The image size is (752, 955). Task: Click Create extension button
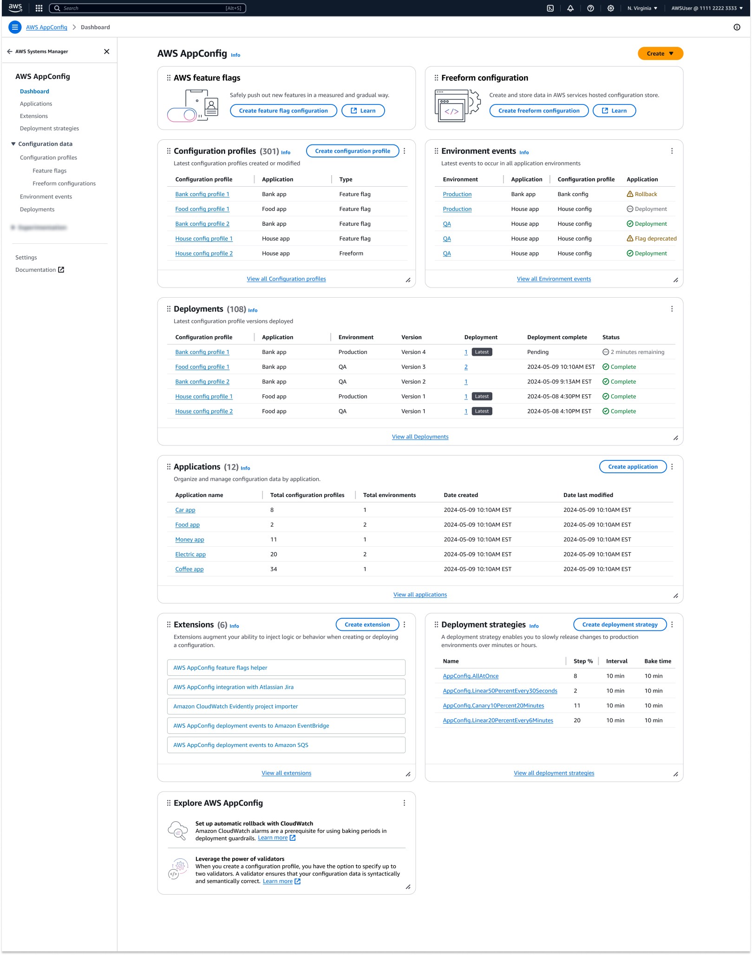(367, 625)
